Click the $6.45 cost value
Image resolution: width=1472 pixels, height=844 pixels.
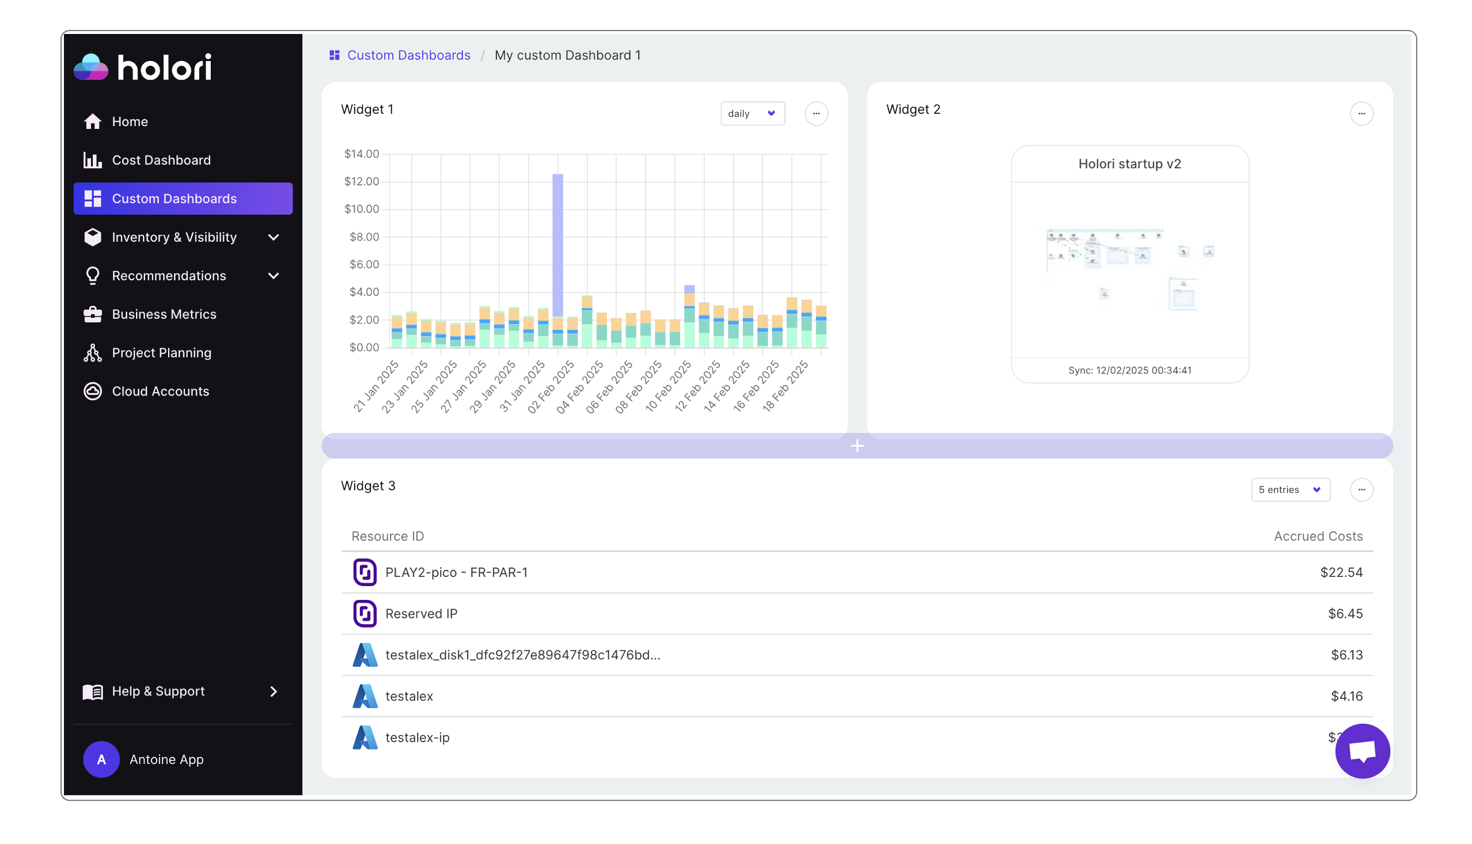(1345, 614)
